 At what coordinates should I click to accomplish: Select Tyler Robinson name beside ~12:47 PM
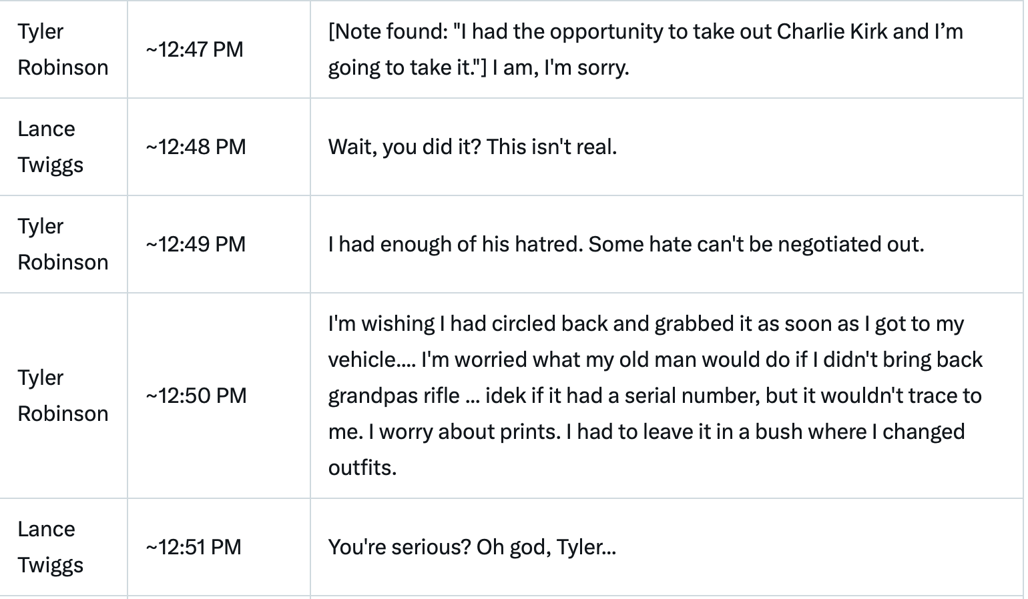point(63,49)
